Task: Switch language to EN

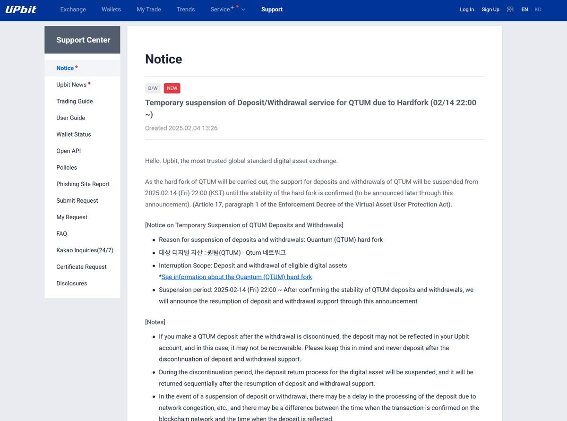Action: (x=524, y=9)
